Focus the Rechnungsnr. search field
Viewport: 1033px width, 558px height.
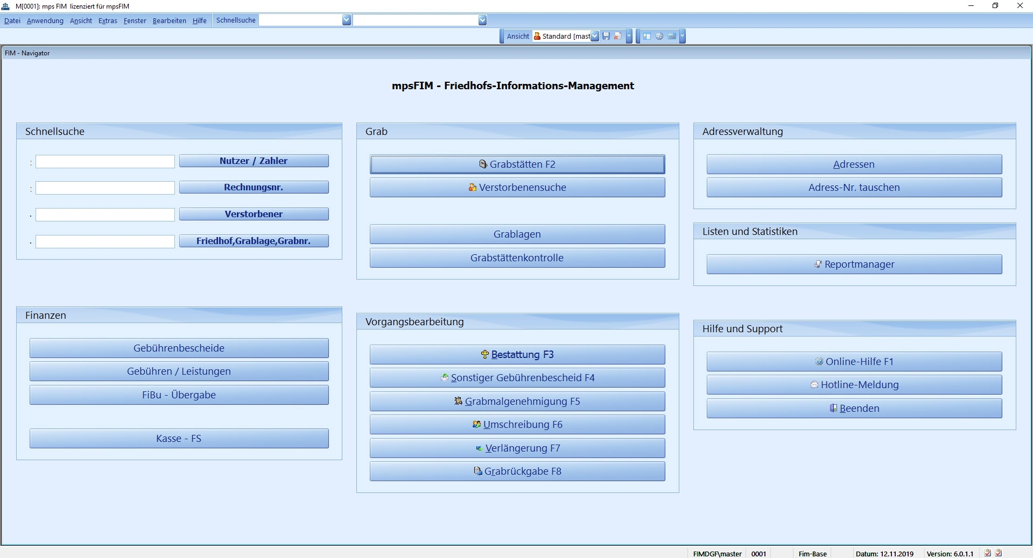(105, 188)
